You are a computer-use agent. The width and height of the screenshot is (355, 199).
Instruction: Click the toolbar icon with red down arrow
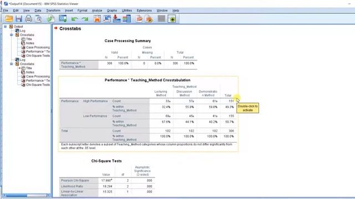116,19
